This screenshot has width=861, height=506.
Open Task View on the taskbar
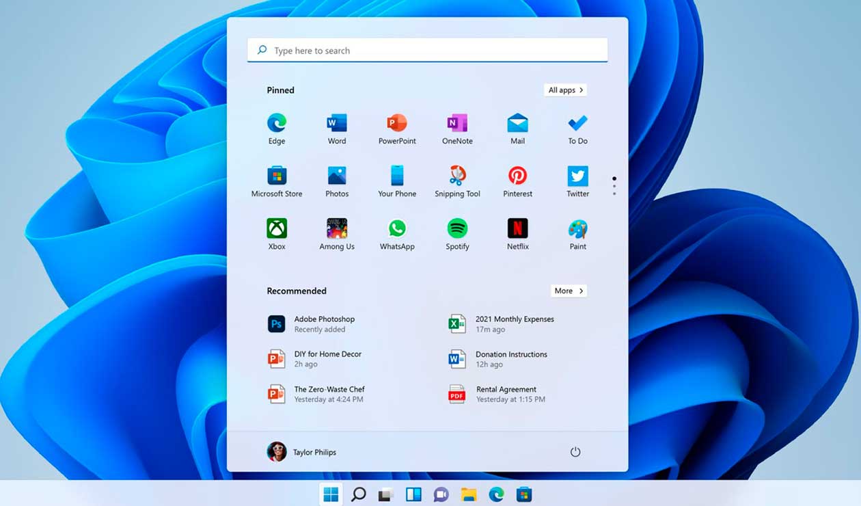pos(386,494)
